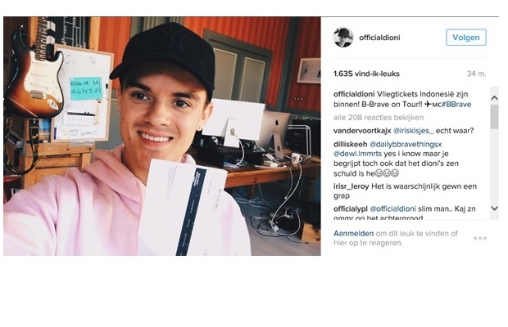Open the @dailybbravethingsx mention
Screen dimensions: 508x327
point(406,144)
